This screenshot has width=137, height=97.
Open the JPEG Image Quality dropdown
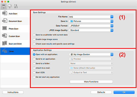(x=91, y=30)
